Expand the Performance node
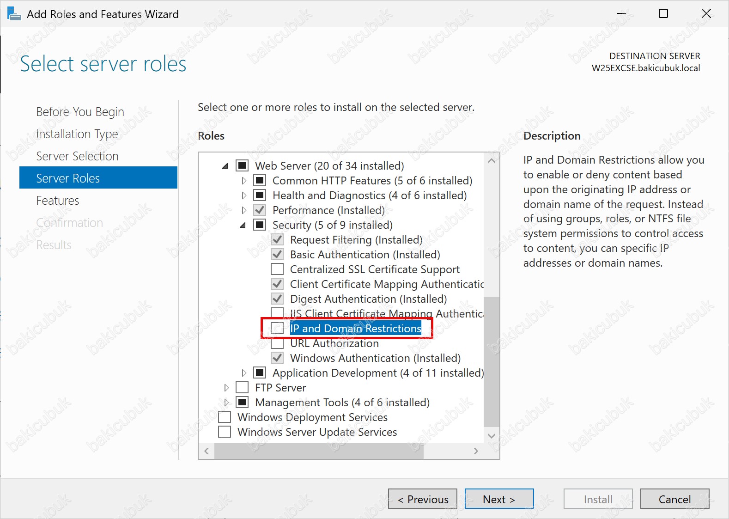Image resolution: width=729 pixels, height=519 pixels. coord(244,210)
